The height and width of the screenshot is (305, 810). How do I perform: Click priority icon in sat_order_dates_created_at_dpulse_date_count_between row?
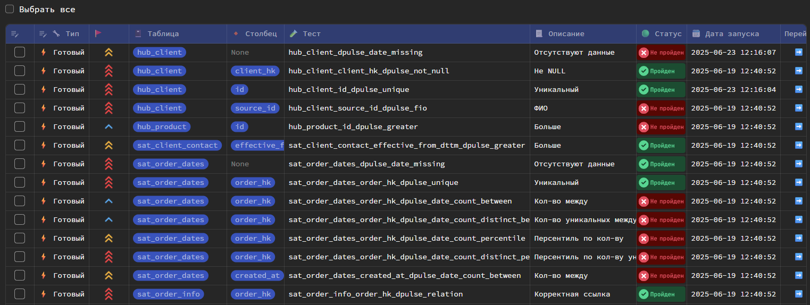click(x=108, y=275)
